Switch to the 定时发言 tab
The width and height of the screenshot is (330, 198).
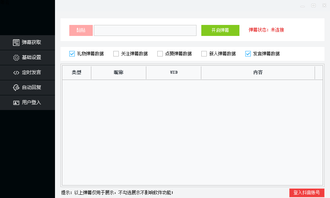click(31, 73)
